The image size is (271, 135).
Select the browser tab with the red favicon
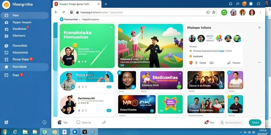coord(77,4)
